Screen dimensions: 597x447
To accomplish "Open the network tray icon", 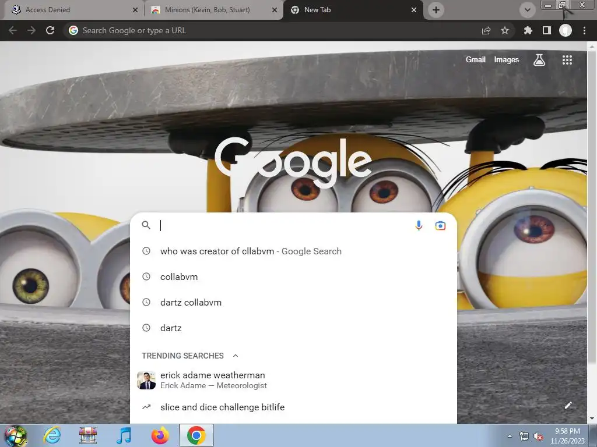I will (x=524, y=437).
